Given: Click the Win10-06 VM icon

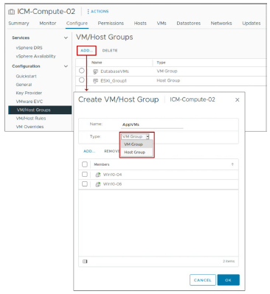Looking at the screenshot, I should [98, 184].
